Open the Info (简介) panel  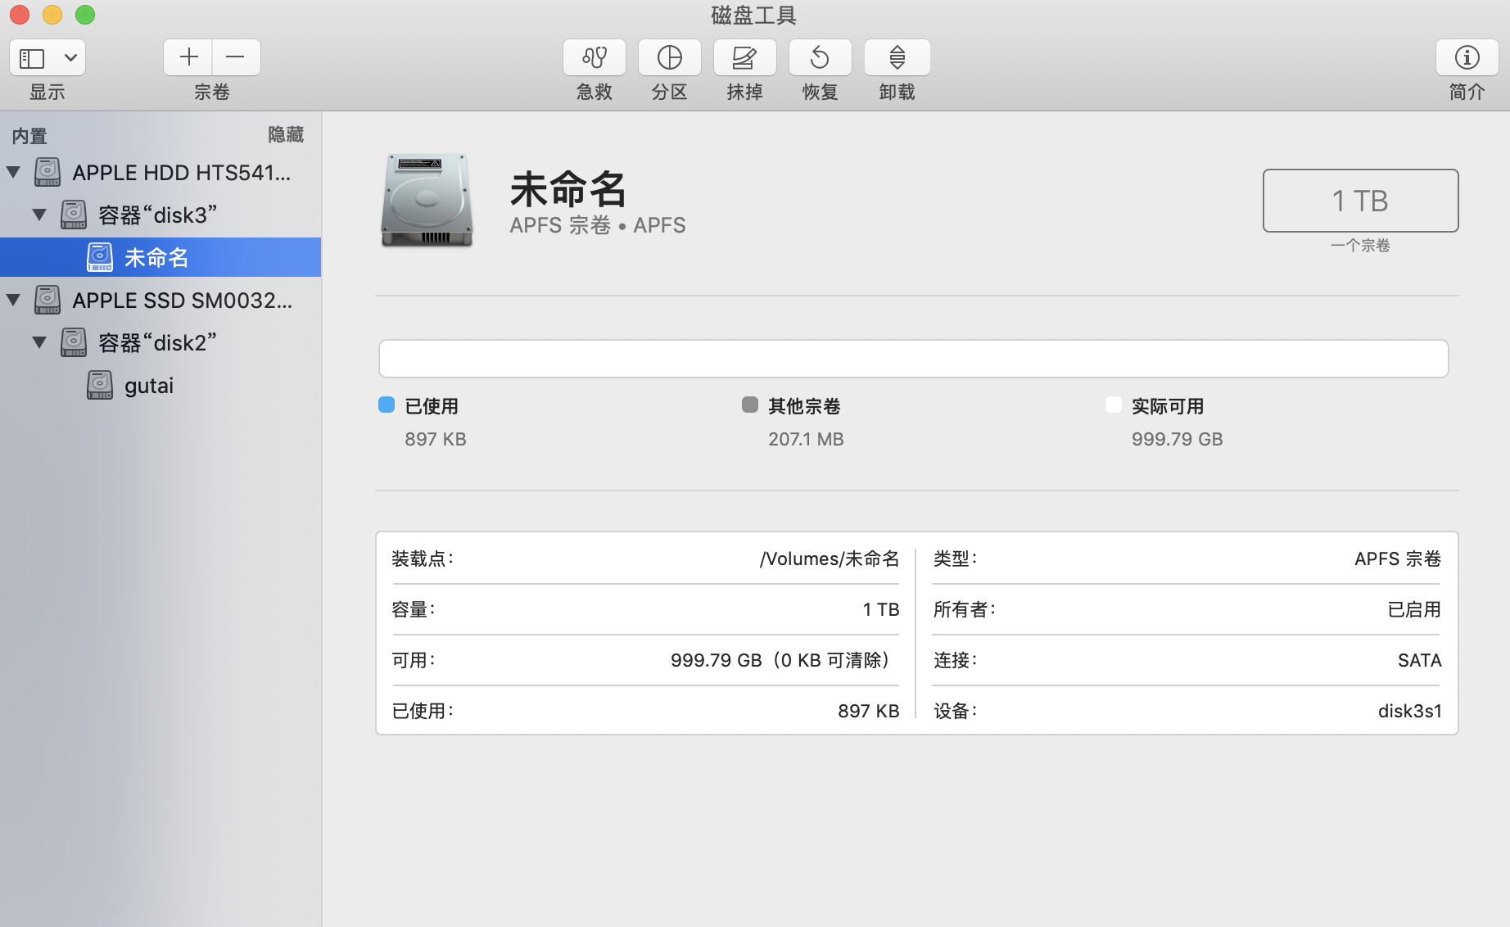coord(1466,57)
